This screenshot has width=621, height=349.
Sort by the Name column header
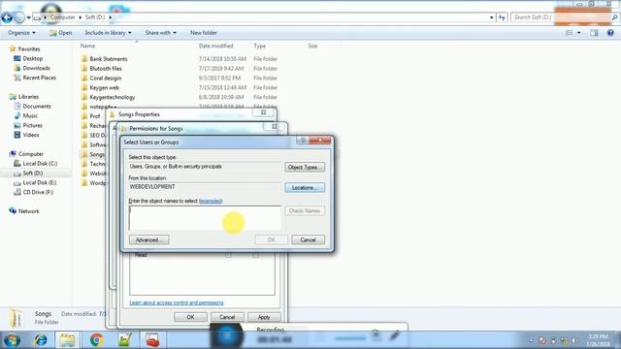point(88,46)
